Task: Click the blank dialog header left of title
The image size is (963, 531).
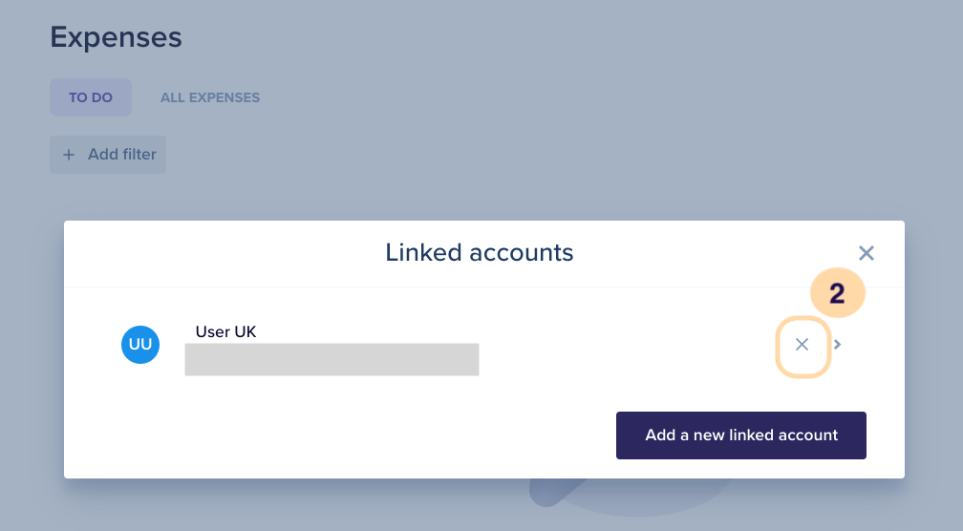Action: coord(221,253)
